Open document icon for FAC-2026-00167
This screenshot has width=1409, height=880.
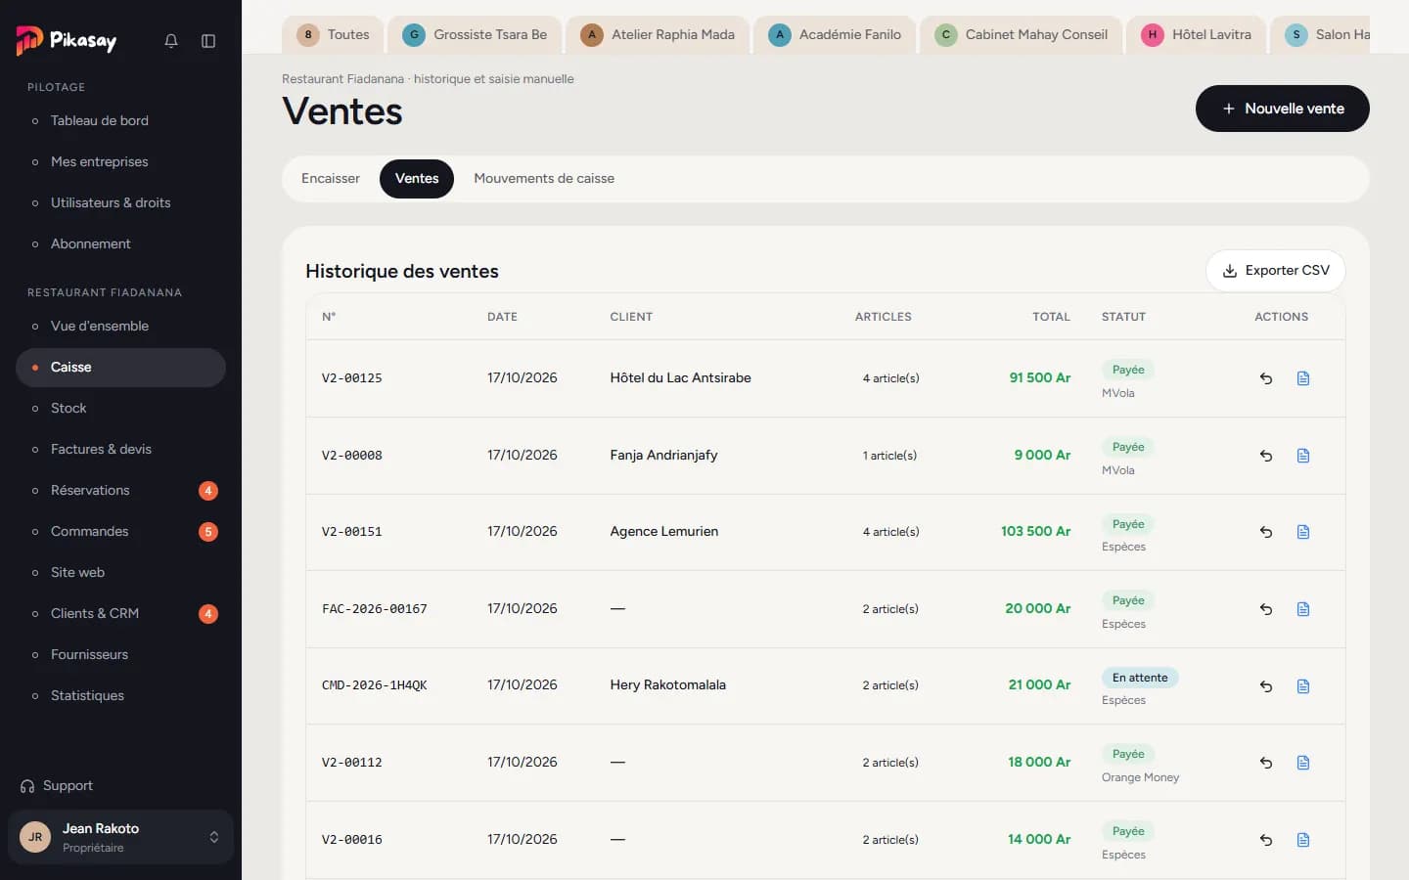1303,609
